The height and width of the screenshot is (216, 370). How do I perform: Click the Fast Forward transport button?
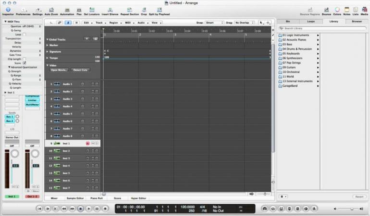pos(72,209)
